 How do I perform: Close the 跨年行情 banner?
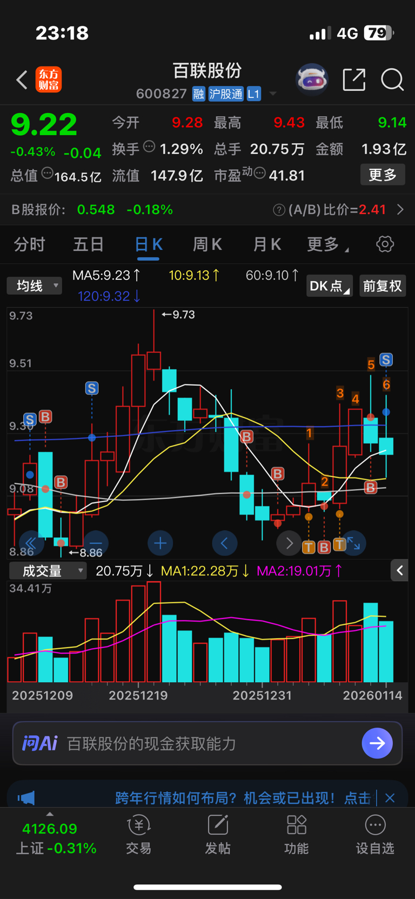390,797
